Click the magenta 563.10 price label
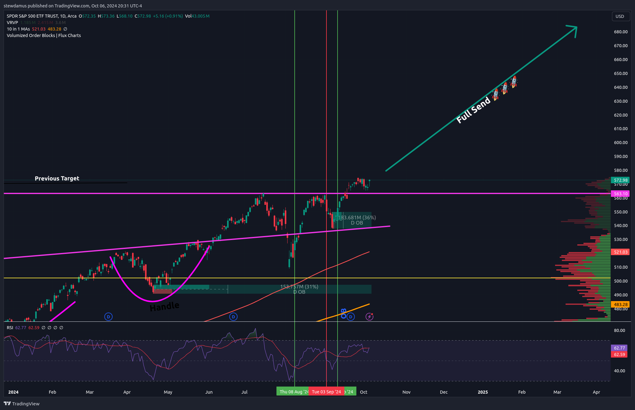 coord(620,194)
